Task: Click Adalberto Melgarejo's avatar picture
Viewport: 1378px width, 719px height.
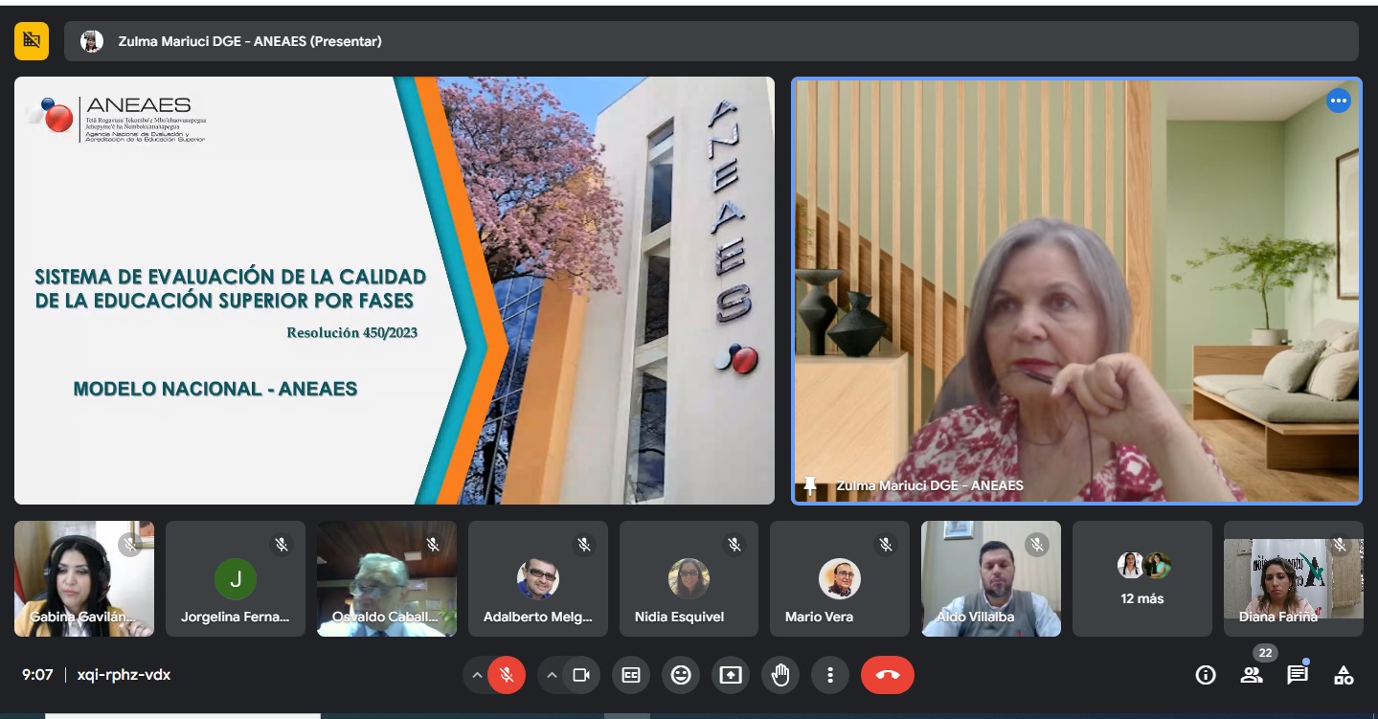Action: click(x=538, y=578)
